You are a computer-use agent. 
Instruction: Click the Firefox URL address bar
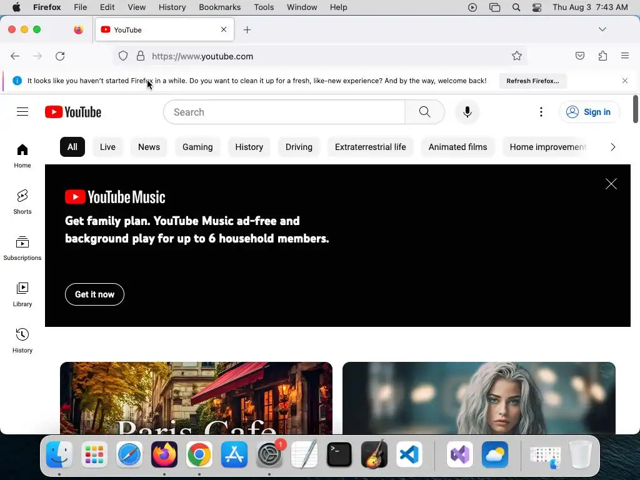321,56
